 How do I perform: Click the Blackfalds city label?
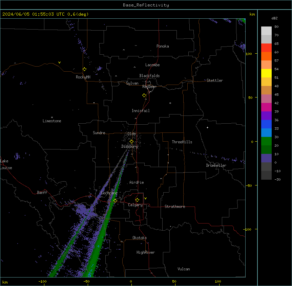coord(149,76)
